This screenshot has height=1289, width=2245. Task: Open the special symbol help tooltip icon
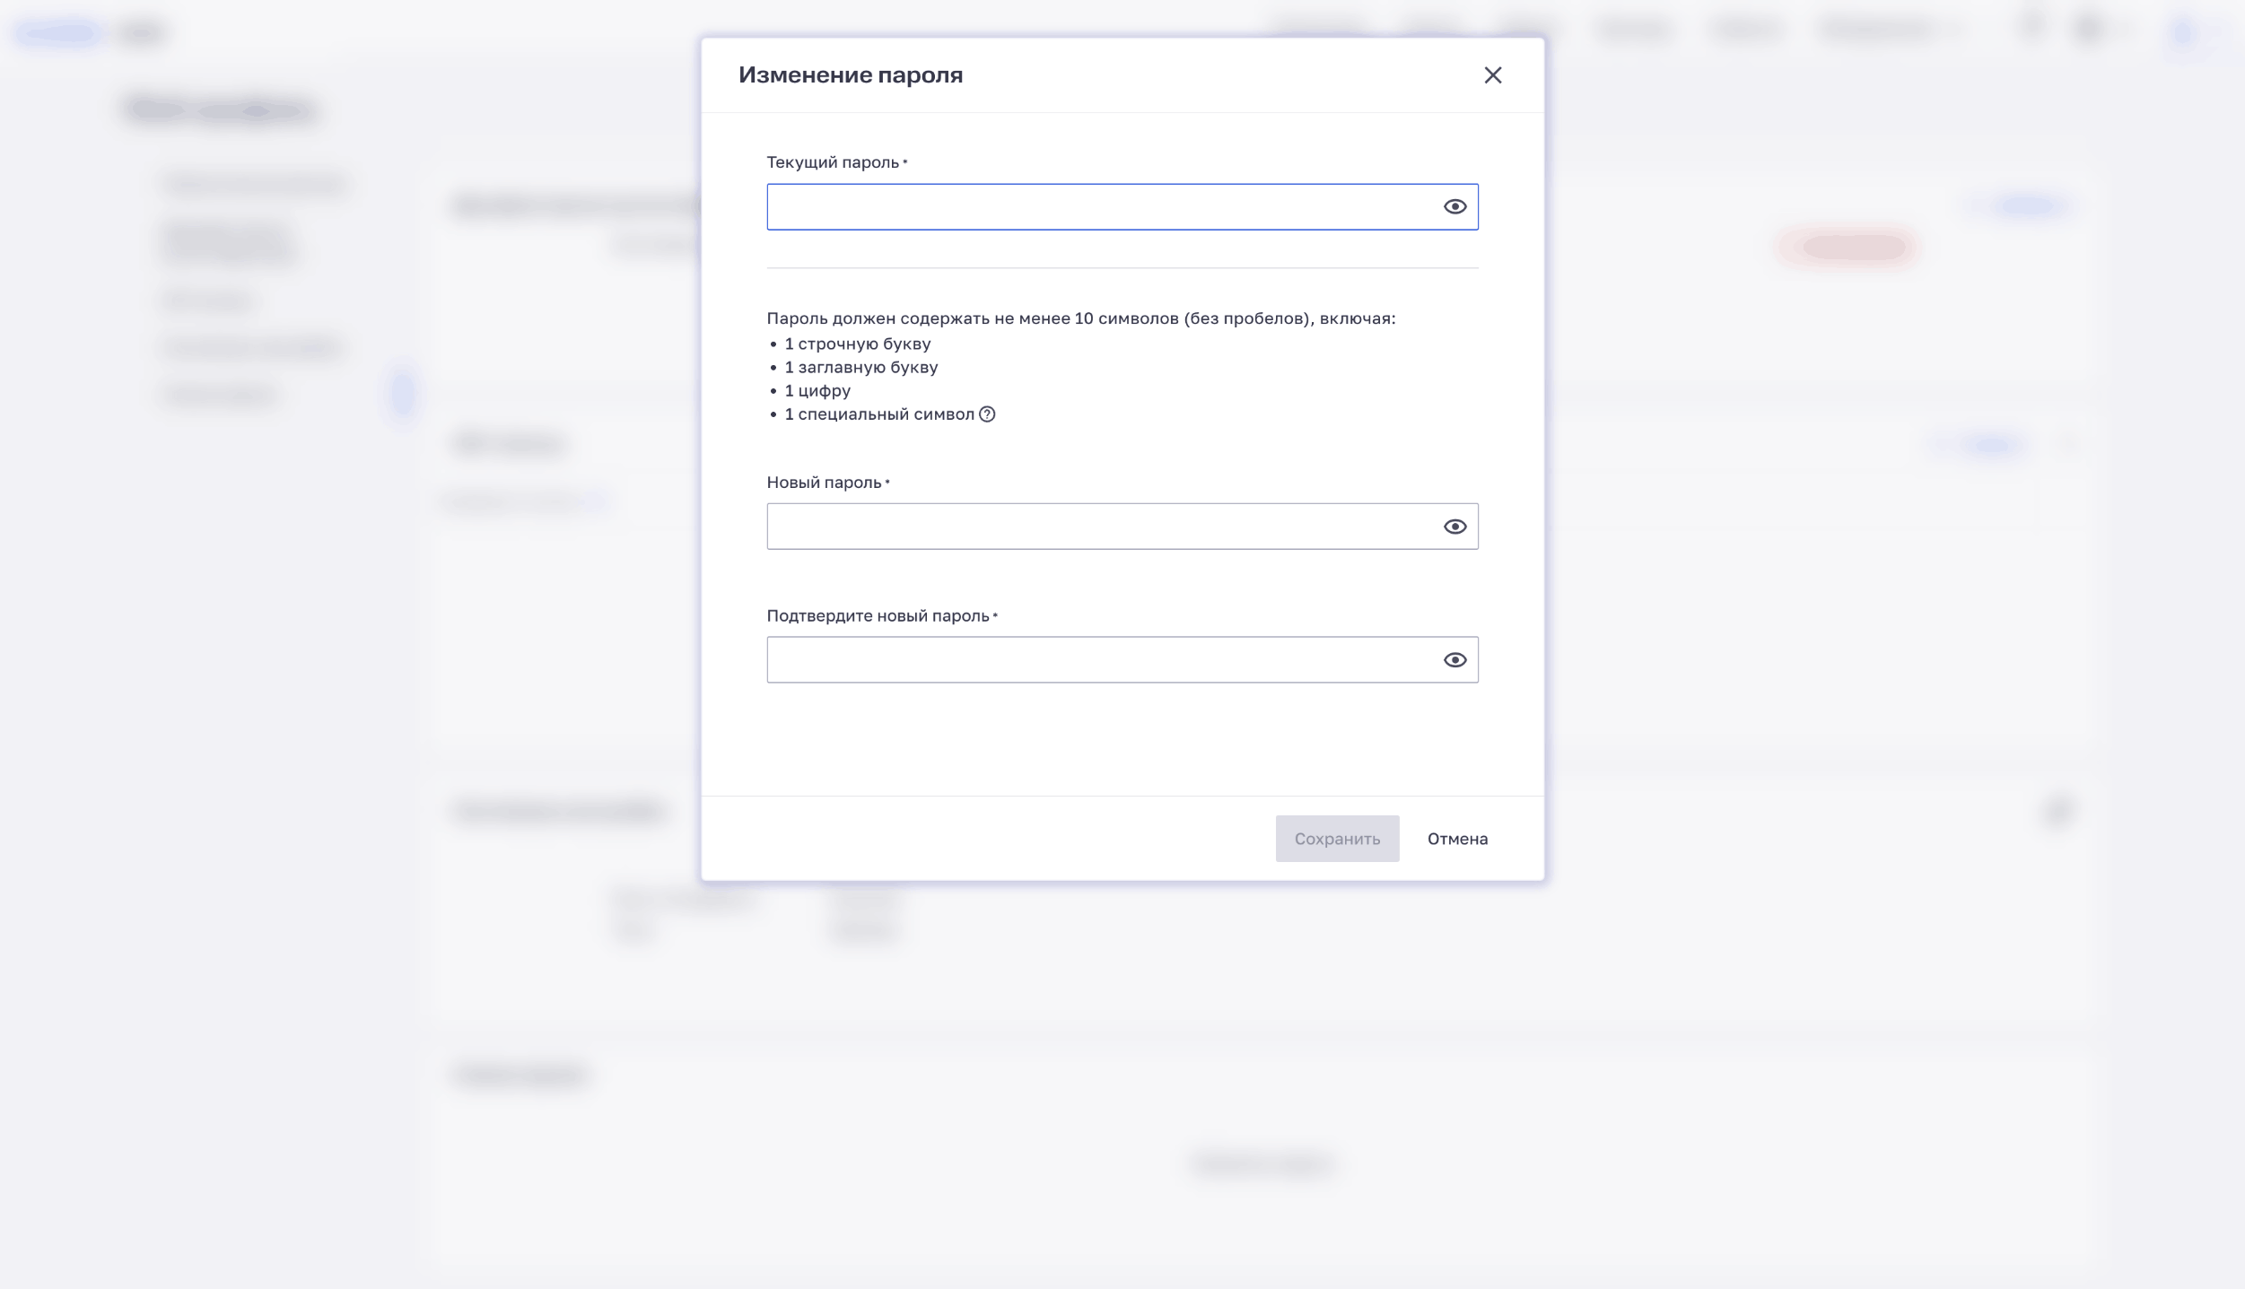[987, 414]
